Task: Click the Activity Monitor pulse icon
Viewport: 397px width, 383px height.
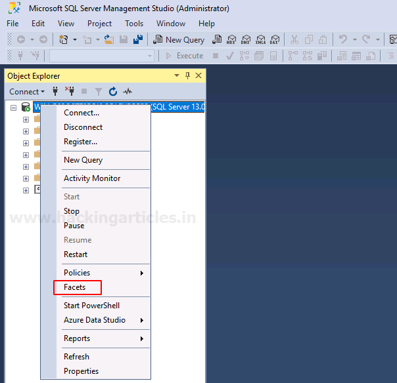Action: (x=128, y=91)
